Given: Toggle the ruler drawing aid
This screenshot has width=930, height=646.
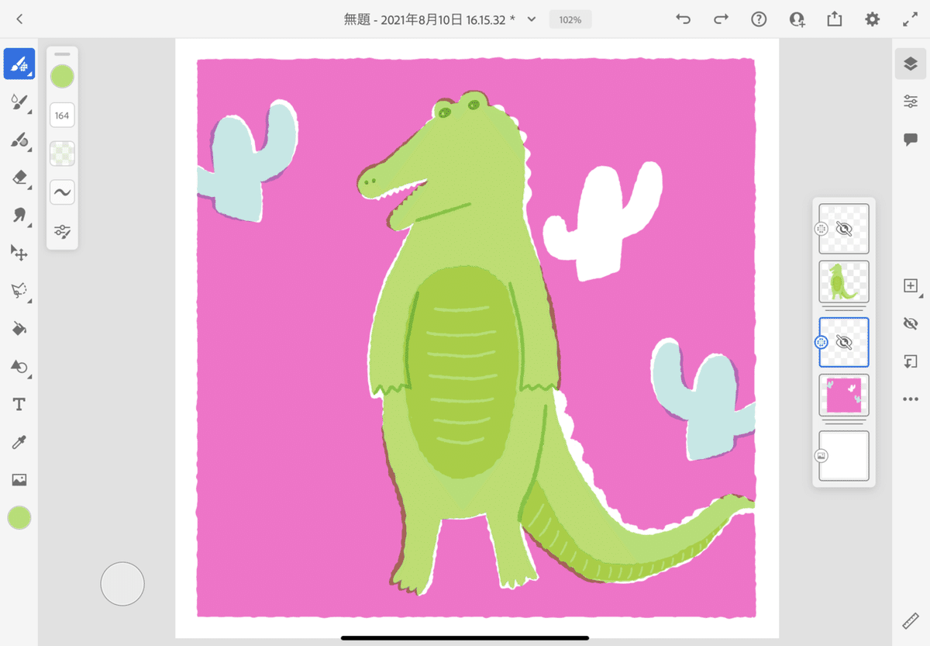Looking at the screenshot, I should pyautogui.click(x=911, y=620).
